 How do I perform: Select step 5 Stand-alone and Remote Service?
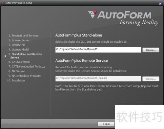25,56
